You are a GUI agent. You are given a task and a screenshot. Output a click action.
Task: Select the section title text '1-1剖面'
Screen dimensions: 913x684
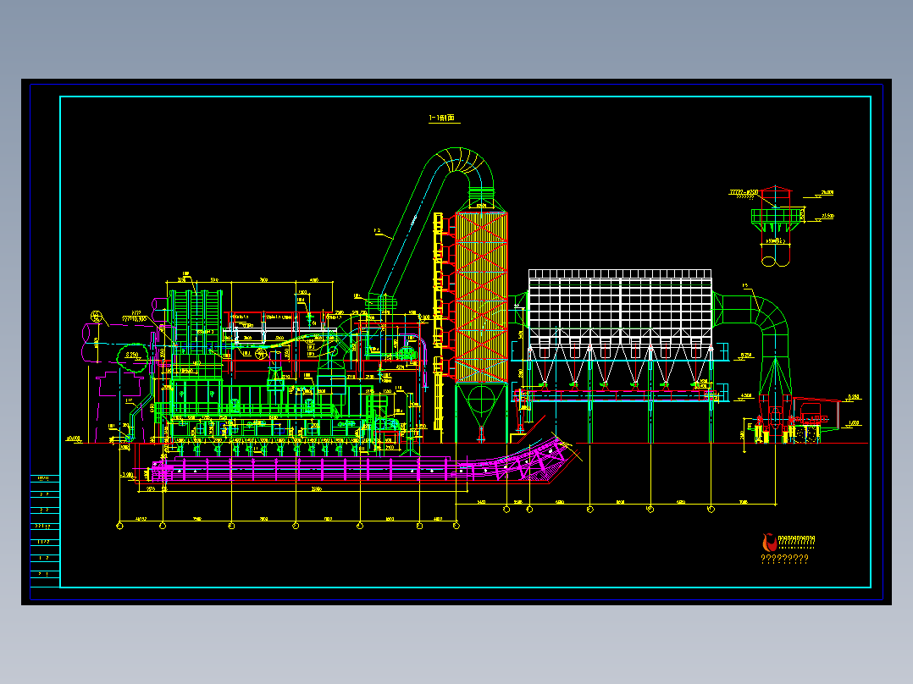click(x=442, y=119)
